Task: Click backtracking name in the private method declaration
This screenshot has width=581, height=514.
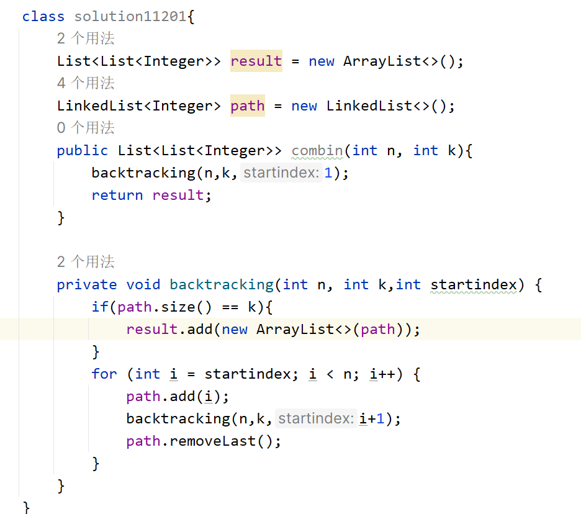Action: pos(221,285)
